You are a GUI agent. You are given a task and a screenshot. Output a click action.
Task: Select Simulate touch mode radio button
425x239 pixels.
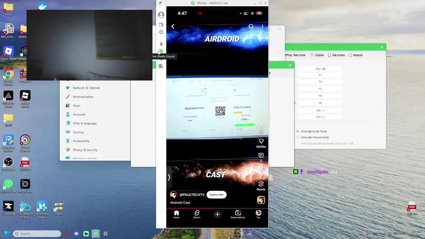(x=298, y=131)
